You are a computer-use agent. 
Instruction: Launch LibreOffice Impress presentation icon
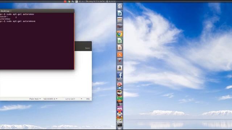pos(120,48)
